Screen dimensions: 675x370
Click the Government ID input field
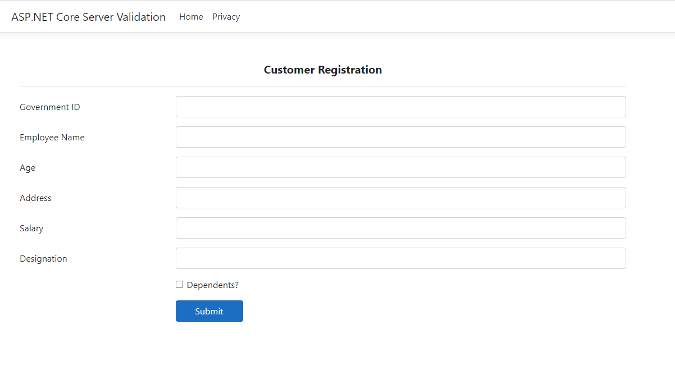400,106
